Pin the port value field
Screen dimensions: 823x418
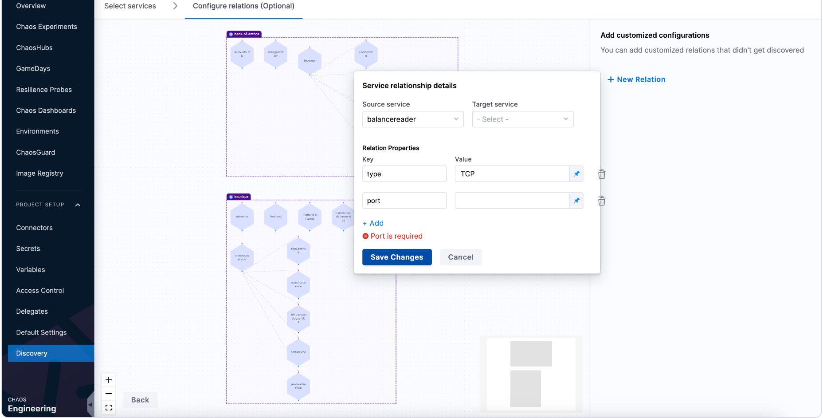coord(576,201)
